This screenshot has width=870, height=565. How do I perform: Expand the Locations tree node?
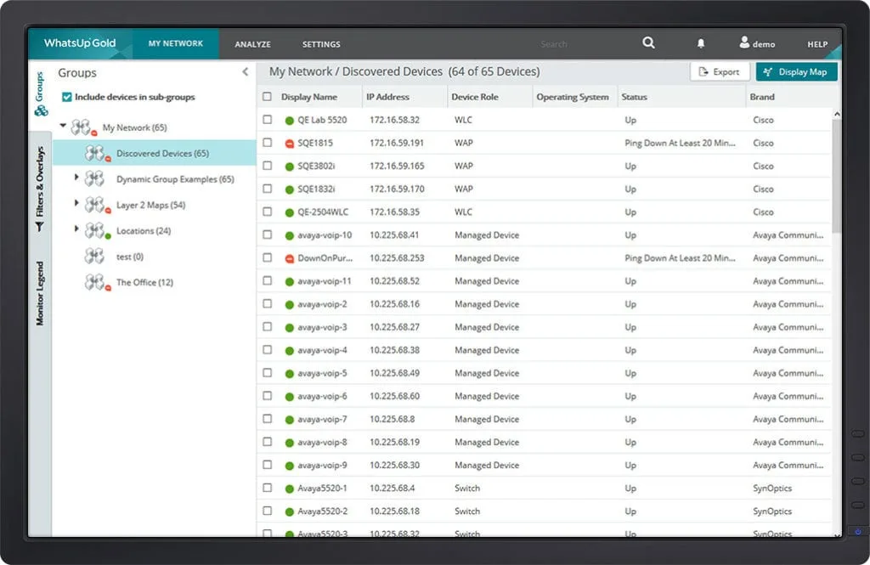(x=76, y=229)
